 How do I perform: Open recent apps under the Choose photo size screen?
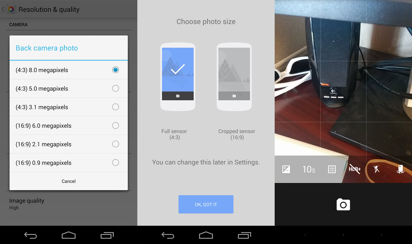point(244,235)
